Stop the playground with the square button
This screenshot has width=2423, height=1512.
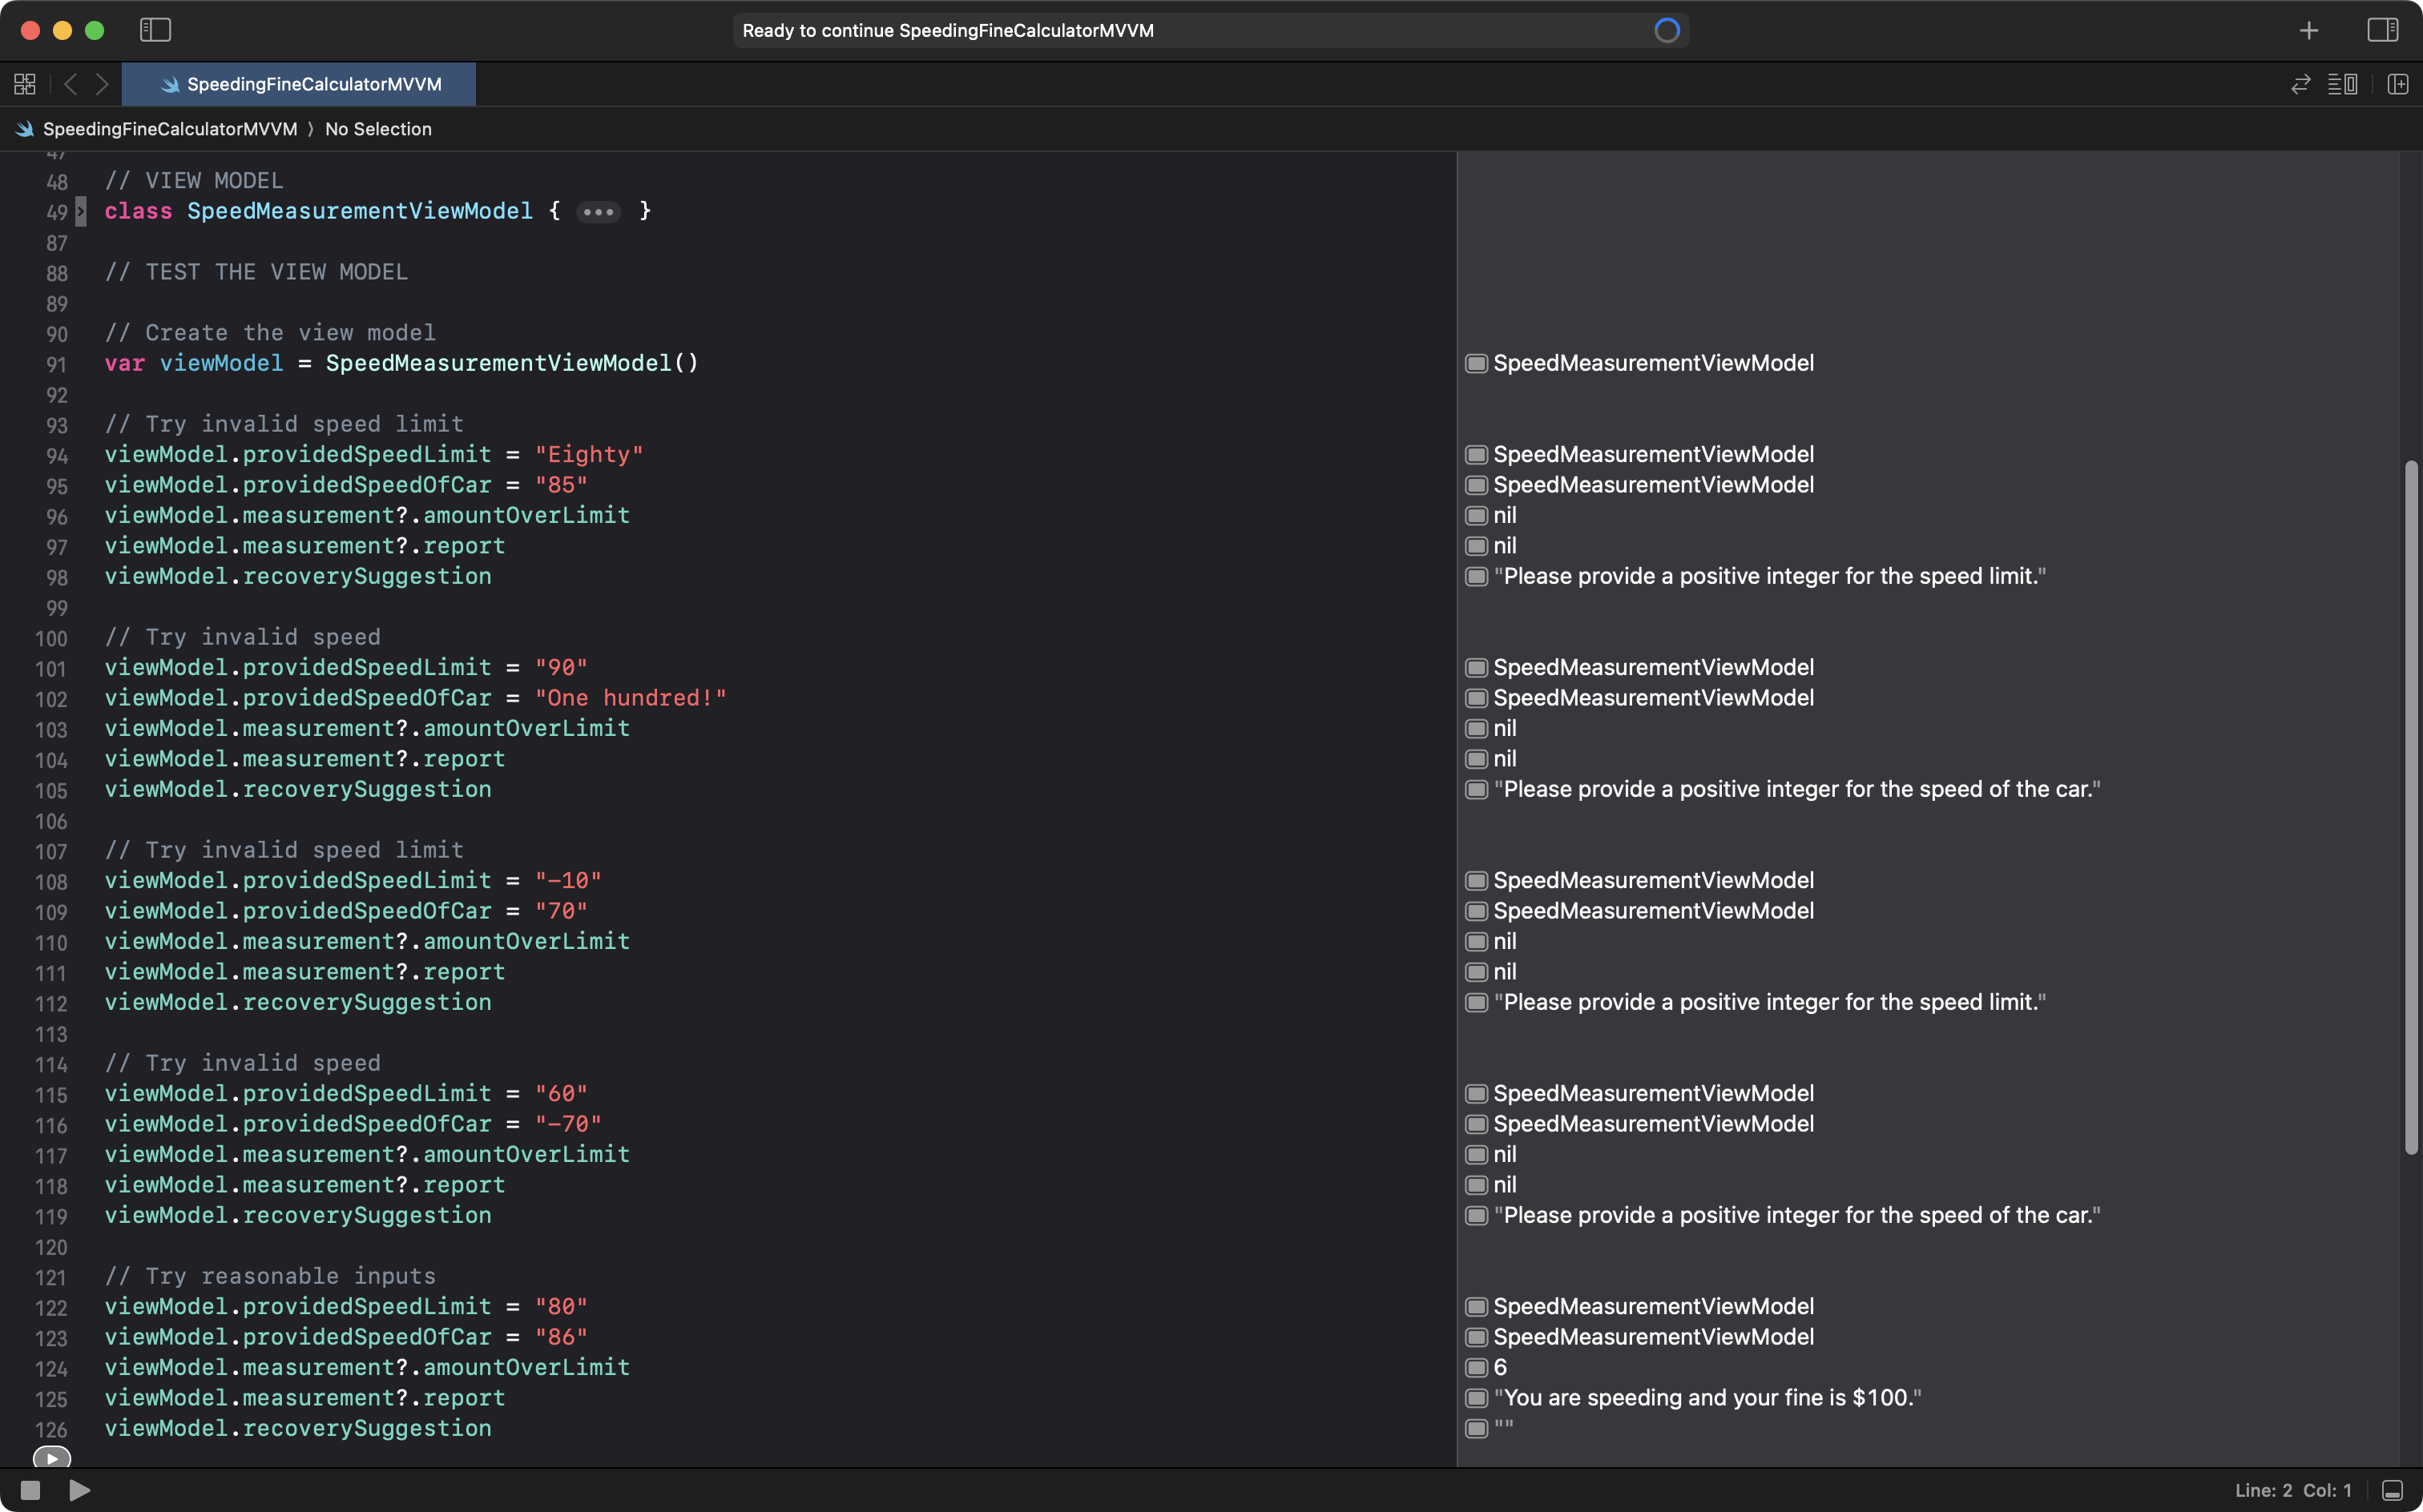click(30, 1490)
